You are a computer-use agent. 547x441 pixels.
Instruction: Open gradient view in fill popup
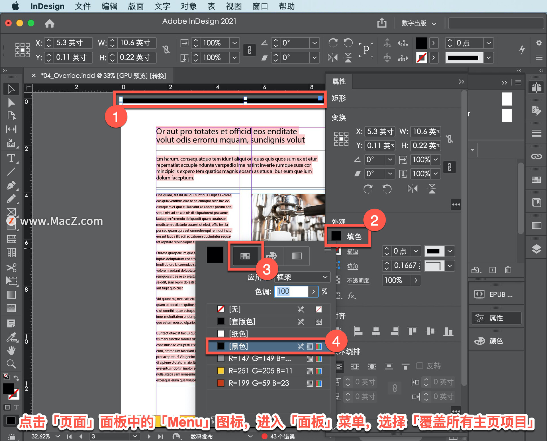[x=297, y=256]
